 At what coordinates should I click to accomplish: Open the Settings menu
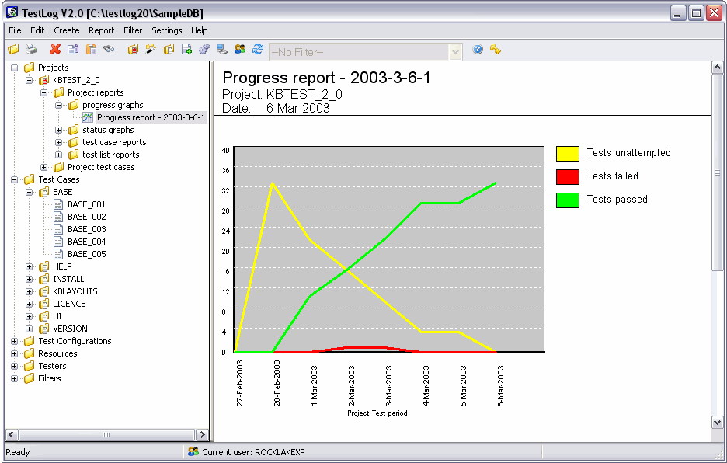[x=166, y=30]
